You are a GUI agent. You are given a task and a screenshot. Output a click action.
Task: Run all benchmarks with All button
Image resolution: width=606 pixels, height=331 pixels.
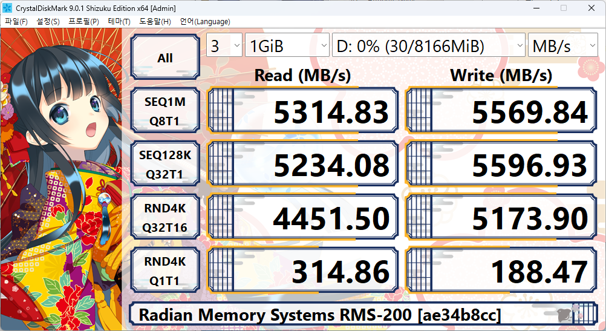[165, 58]
